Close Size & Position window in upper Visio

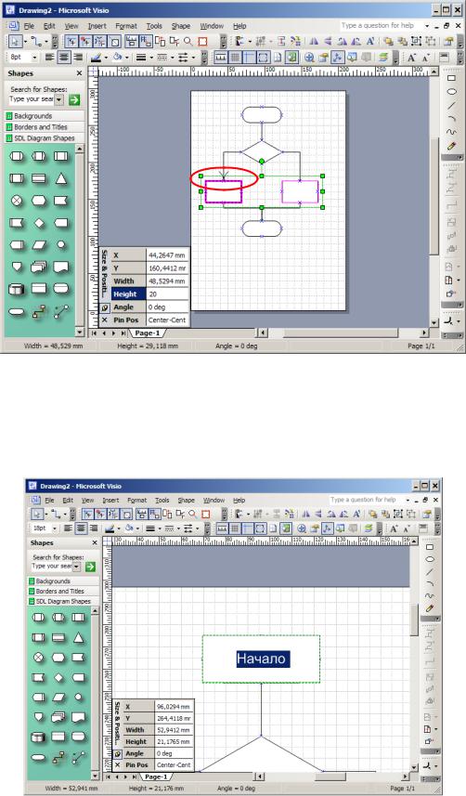click(105, 320)
